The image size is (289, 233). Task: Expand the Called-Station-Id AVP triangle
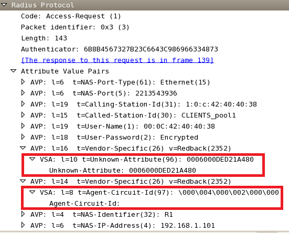23,115
